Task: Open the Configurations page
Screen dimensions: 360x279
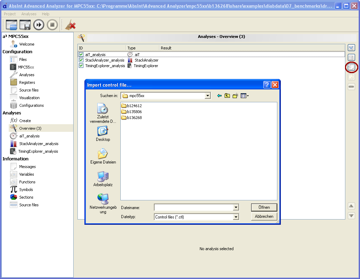Action: pos(31,105)
